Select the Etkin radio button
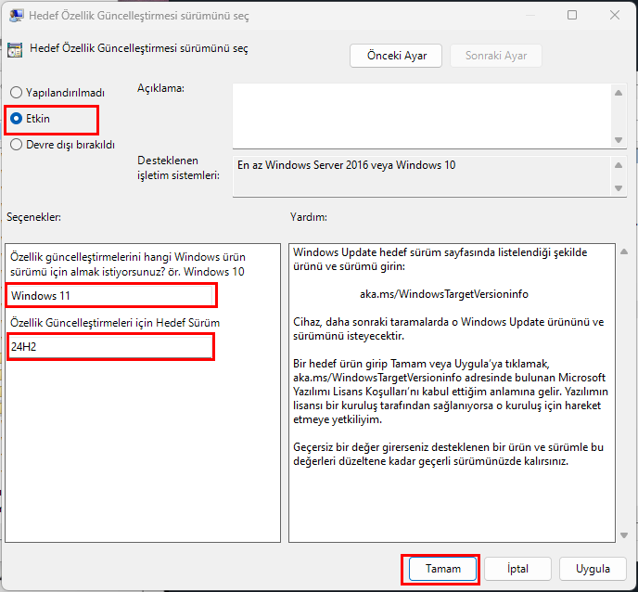Screen dimensions: 638x592 click(30, 119)
